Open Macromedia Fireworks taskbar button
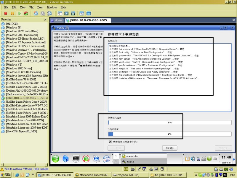The height and width of the screenshot is (178, 237). [x=93, y=175]
